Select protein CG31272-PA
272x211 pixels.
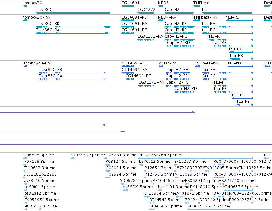pyautogui.click(x=146, y=86)
